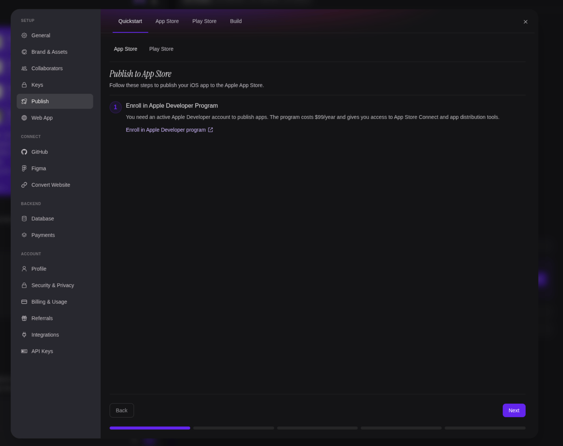Click the Figma logo icon
The image size is (563, 446).
[x=24, y=168]
